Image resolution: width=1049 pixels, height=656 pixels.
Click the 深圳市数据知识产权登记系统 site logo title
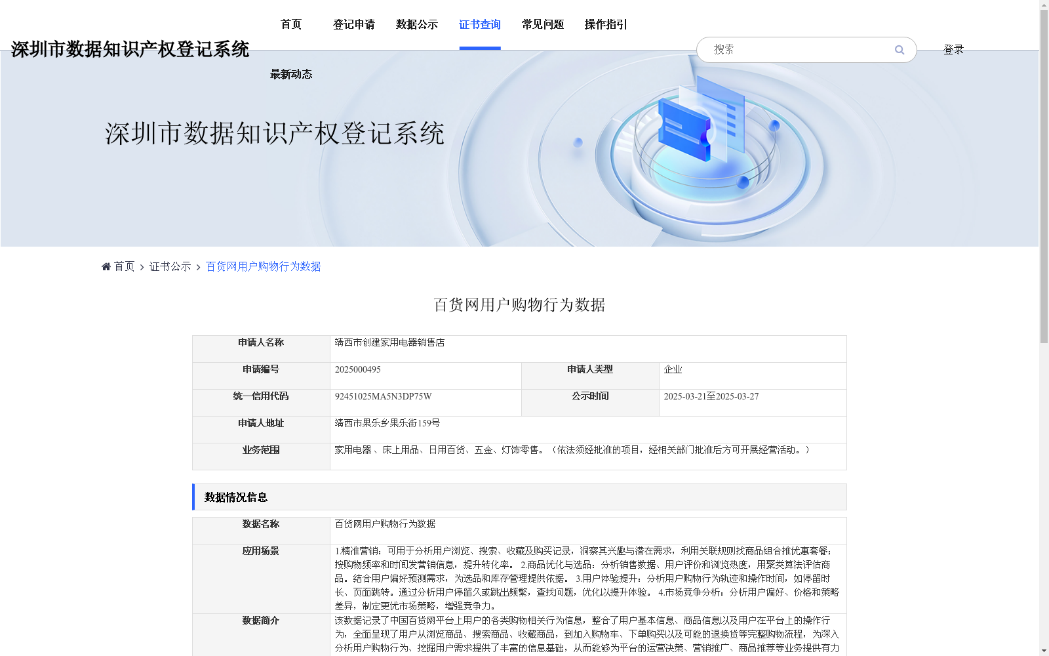click(130, 49)
